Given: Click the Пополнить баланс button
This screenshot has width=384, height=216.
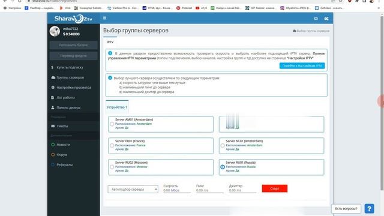Looking at the screenshot, I should click(73, 45).
